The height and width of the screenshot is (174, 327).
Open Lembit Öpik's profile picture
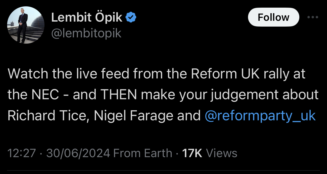pos(26,25)
